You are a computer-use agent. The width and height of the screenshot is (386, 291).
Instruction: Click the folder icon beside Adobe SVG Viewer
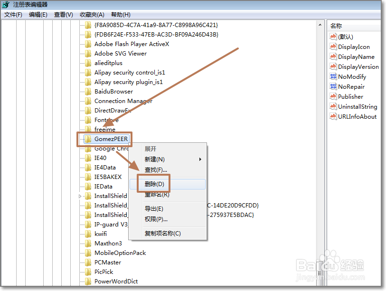coord(88,54)
